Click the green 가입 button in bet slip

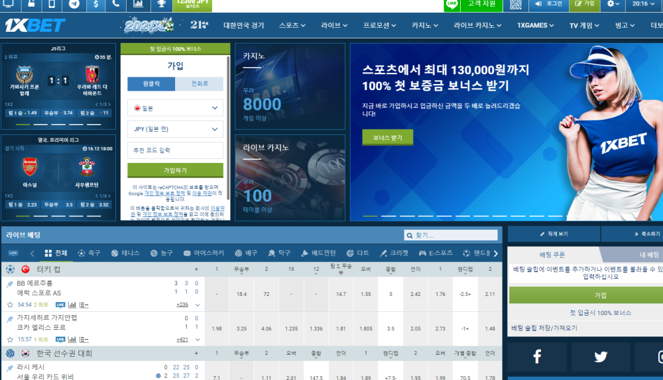(586, 295)
